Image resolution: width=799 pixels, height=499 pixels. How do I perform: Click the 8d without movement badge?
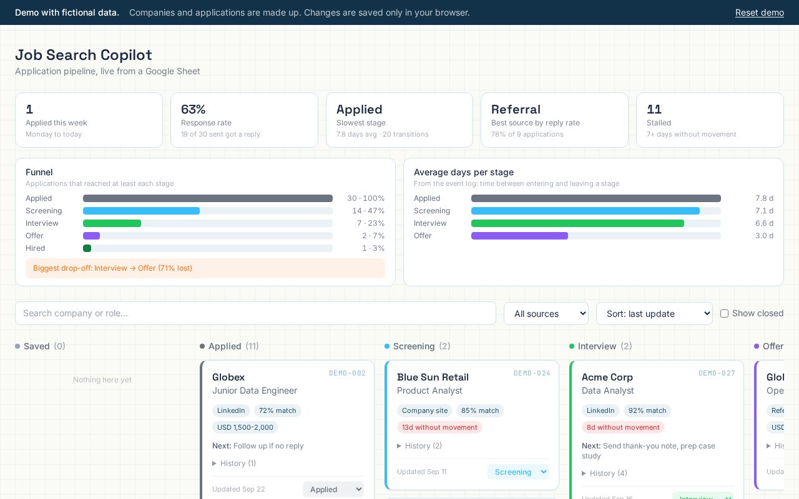(x=623, y=427)
